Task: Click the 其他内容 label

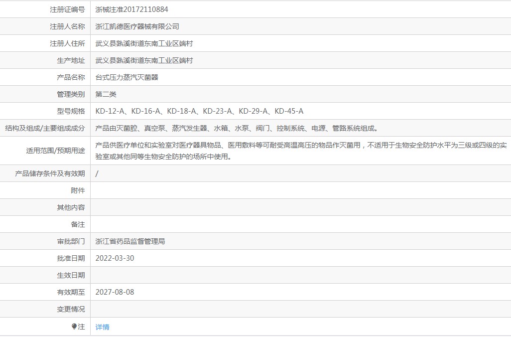Action: [71, 207]
